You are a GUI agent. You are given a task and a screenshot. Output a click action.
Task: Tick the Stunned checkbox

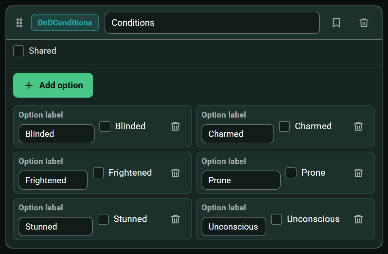tap(103, 219)
